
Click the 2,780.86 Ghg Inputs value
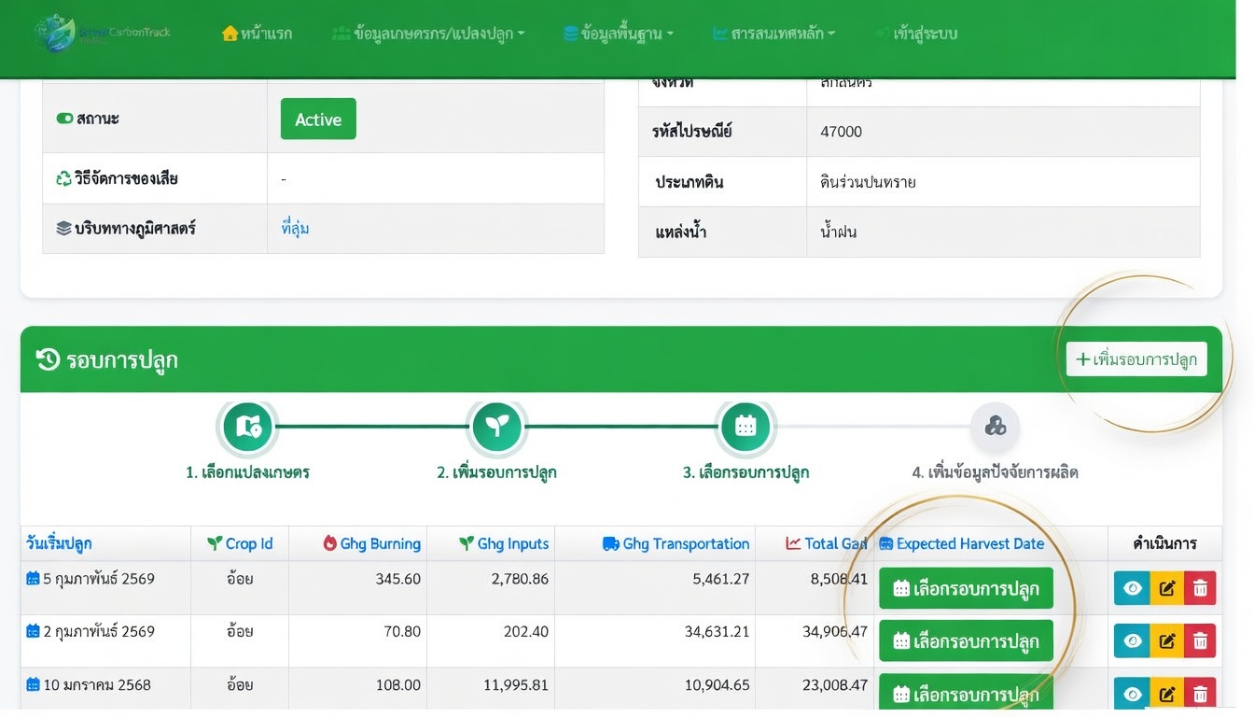(x=520, y=579)
